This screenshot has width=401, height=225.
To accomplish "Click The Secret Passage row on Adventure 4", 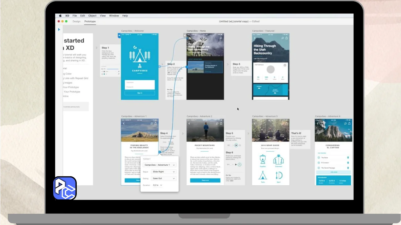I will [333, 167].
